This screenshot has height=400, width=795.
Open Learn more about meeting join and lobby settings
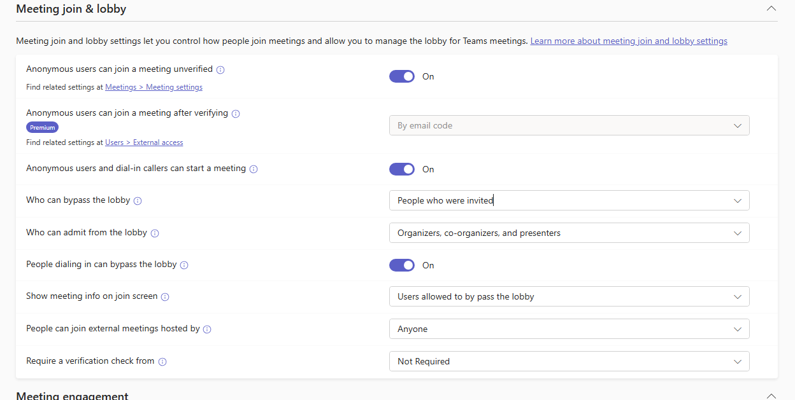[629, 41]
